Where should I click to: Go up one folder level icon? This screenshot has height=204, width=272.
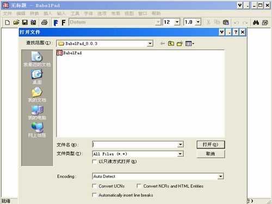pos(171,44)
